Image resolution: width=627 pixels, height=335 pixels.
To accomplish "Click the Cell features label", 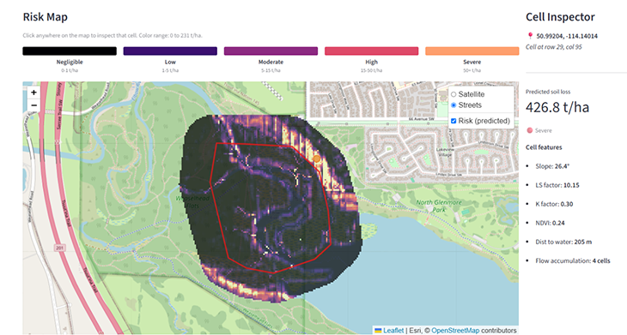I will pos(544,147).
